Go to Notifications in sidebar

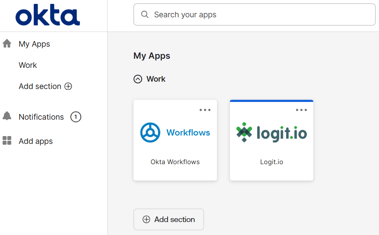pyautogui.click(x=41, y=117)
